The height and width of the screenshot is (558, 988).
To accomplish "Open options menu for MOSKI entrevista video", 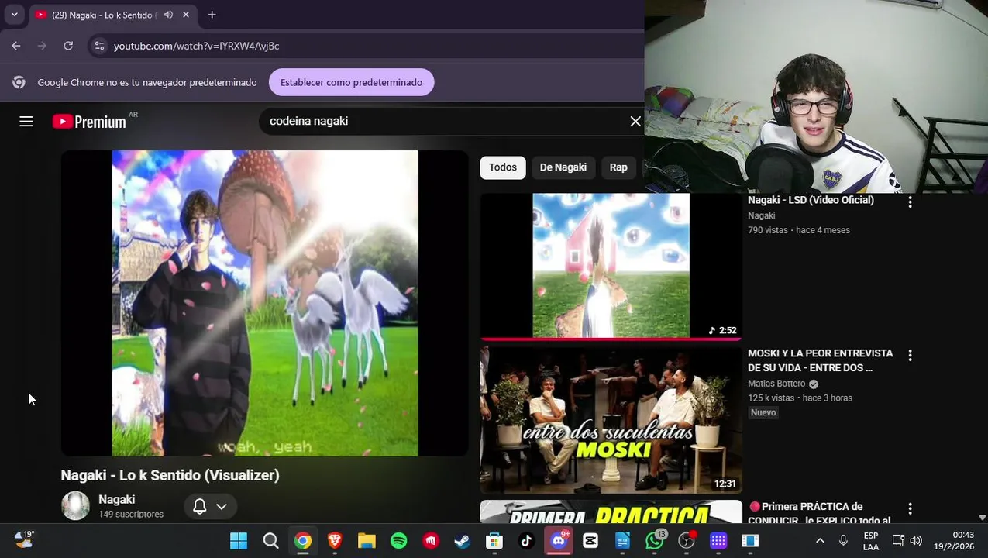I will 910,355.
